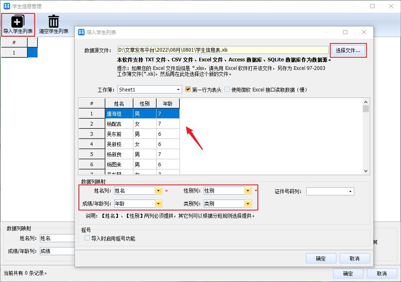This screenshot has width=401, height=282.
Task: Open the 工作簿 Sheet1 dropdown
Action: pos(179,89)
